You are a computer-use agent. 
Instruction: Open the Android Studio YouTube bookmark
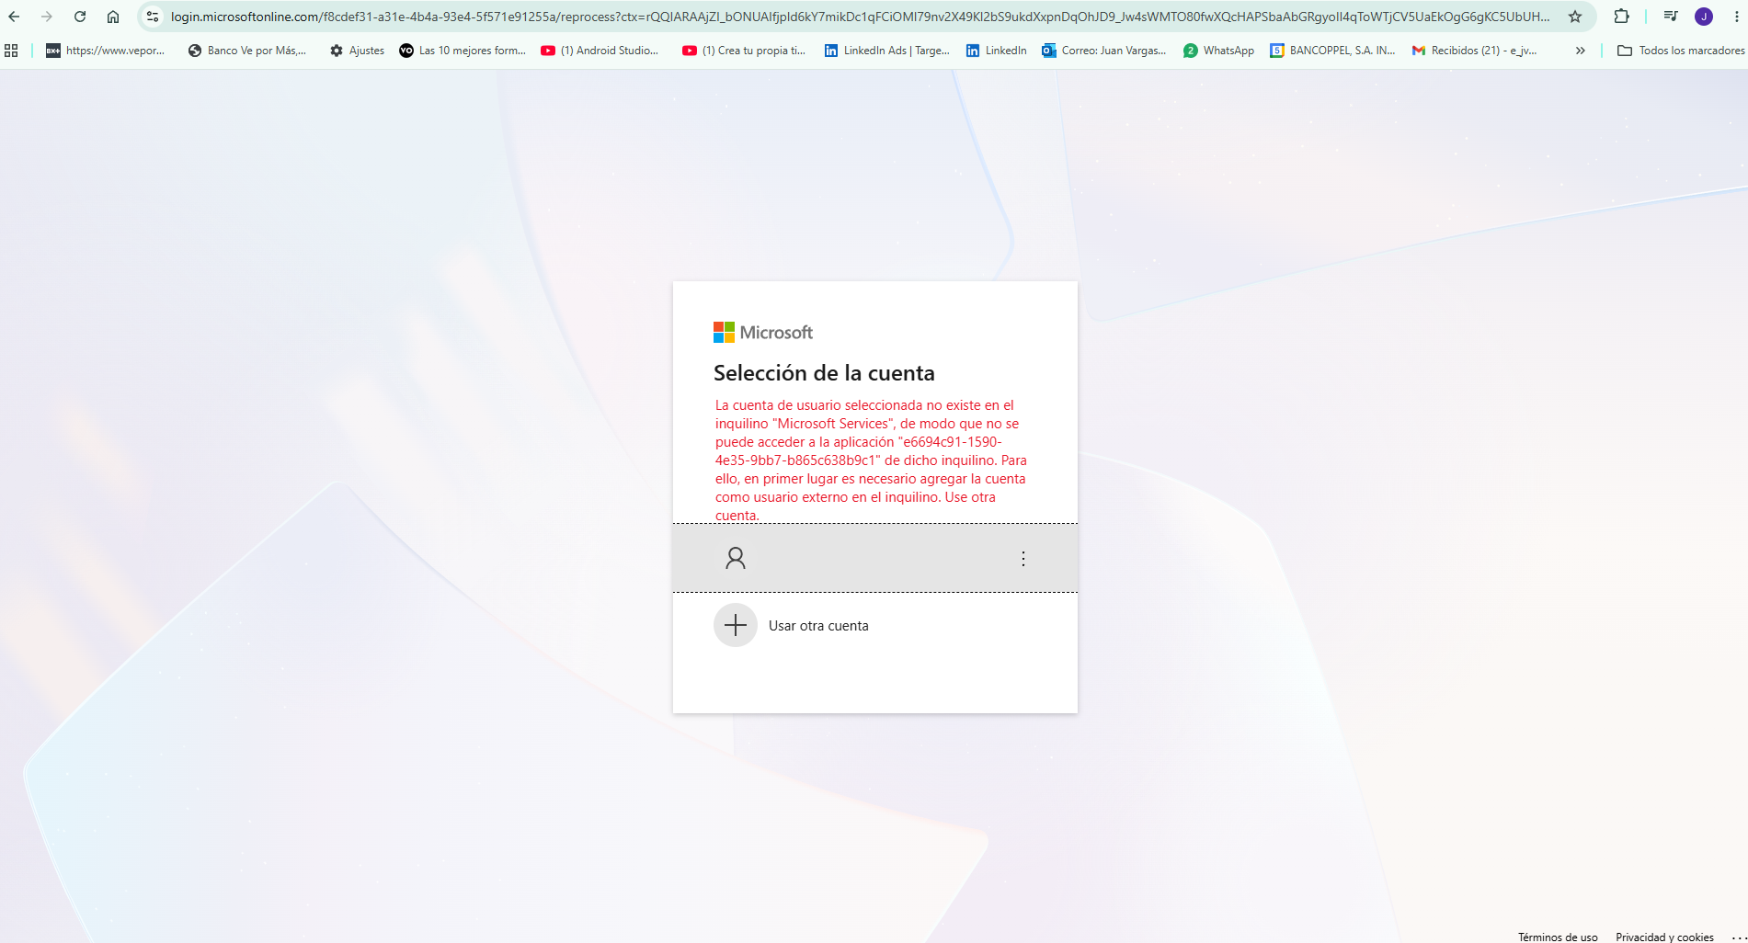600,51
